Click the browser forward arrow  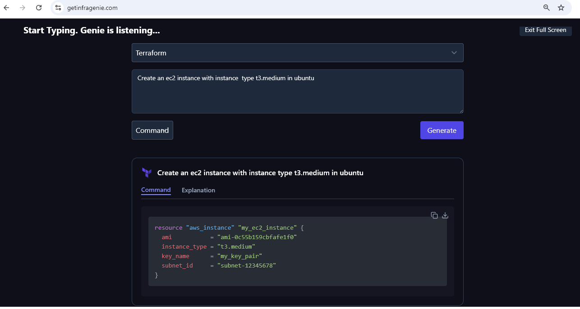pyautogui.click(x=23, y=8)
